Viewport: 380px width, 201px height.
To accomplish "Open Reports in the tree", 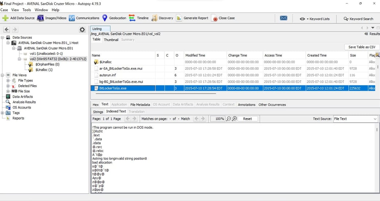I will [x=18, y=118].
